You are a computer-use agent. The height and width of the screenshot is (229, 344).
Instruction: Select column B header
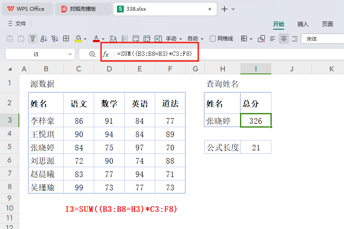pyautogui.click(x=46, y=69)
